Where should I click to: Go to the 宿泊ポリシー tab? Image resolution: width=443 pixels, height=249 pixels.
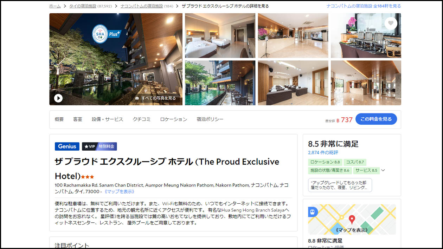210,119
